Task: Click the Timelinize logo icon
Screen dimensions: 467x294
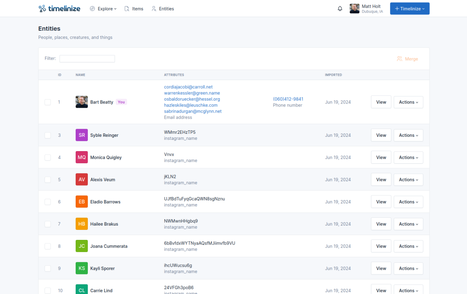Action: coord(42,9)
